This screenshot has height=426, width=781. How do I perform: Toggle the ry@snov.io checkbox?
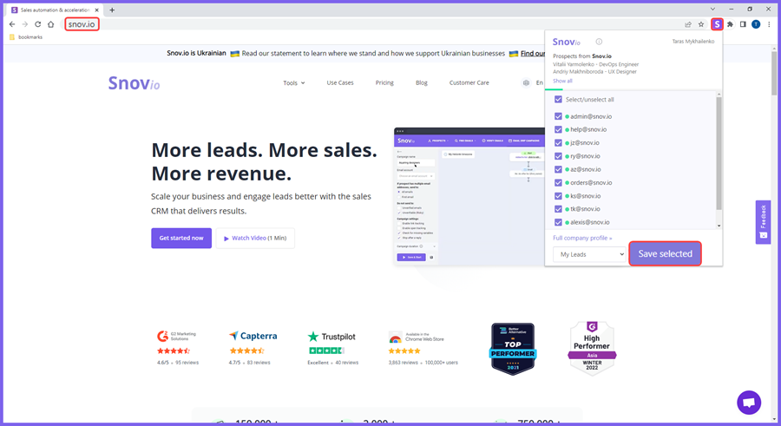(558, 156)
